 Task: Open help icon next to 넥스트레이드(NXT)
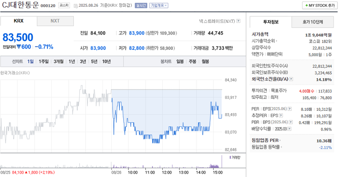[x=238, y=21]
